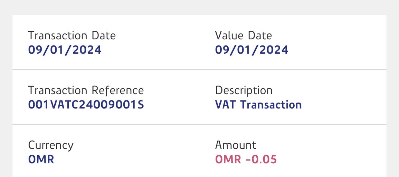399x177 pixels.
Task: Click the Value Date label
Action: (243, 36)
